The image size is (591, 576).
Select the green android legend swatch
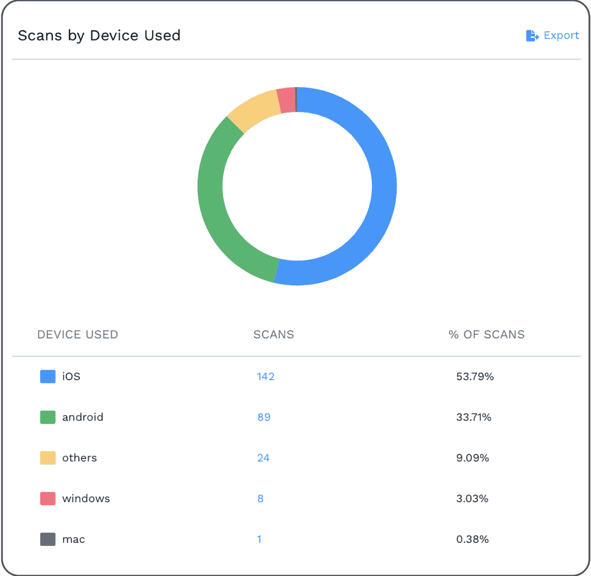click(48, 417)
